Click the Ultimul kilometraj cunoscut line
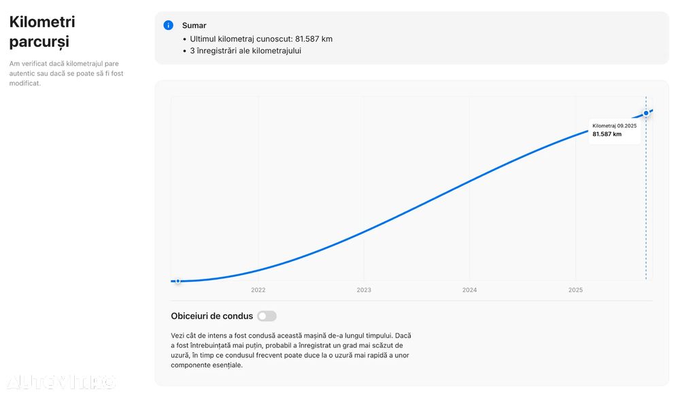The height and width of the screenshot is (396, 680). pos(261,39)
